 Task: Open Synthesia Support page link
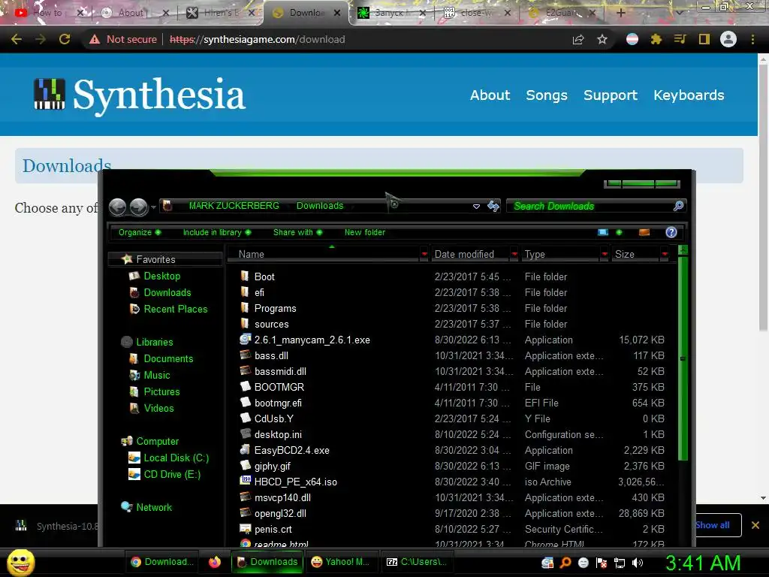(610, 95)
